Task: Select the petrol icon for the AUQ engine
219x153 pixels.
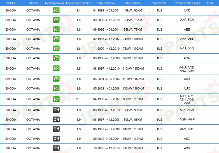Action: click(56, 88)
